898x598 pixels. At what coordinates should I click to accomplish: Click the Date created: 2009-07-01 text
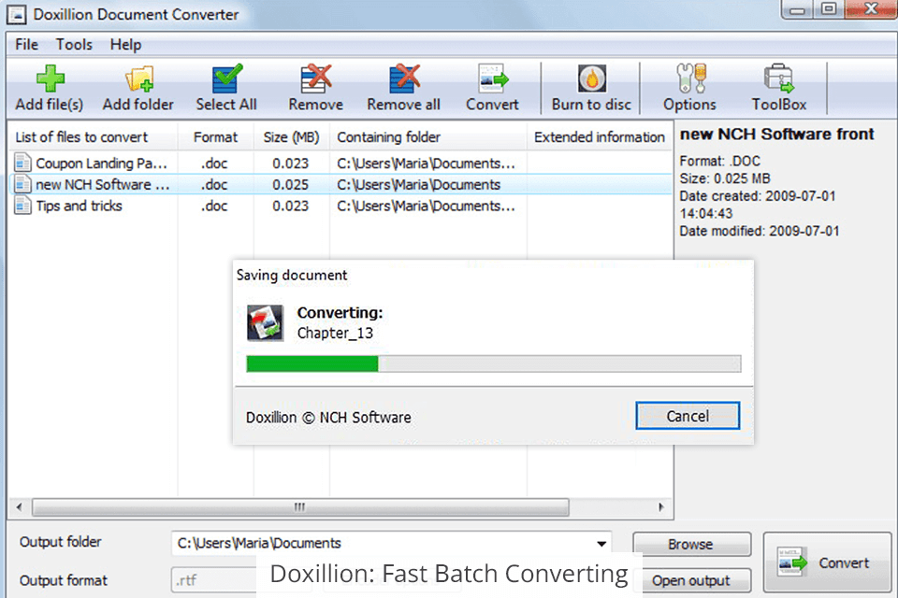(757, 196)
